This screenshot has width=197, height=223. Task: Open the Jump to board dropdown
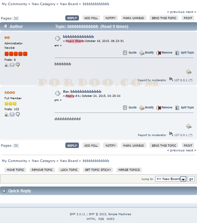pos(183,179)
